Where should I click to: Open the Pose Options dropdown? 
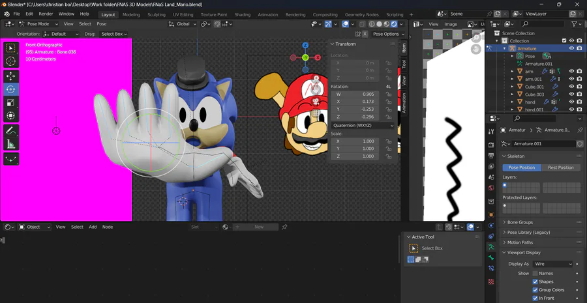click(389, 34)
